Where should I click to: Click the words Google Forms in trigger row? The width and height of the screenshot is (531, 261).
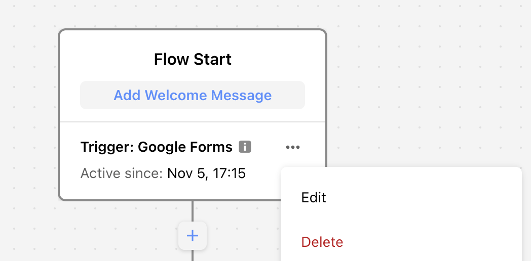[185, 147]
